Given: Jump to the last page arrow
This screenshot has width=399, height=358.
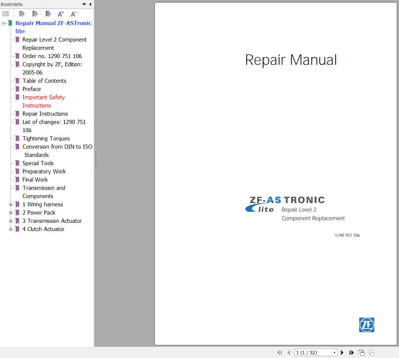Looking at the screenshot, I should (x=351, y=352).
